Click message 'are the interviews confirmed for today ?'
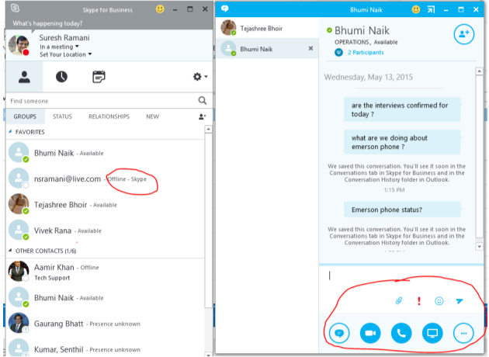 click(x=402, y=109)
